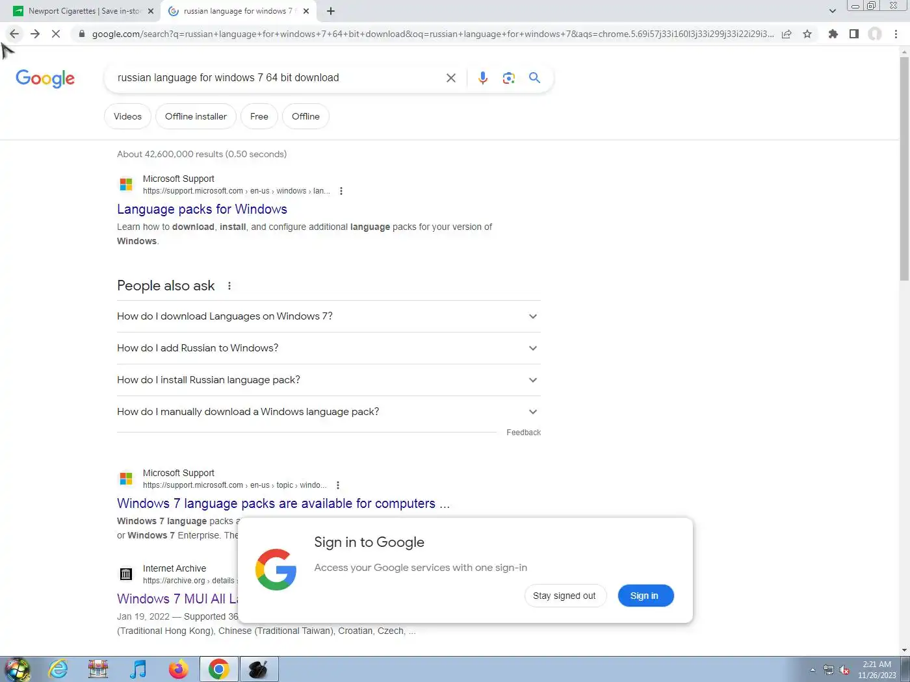Open Chrome from the taskbar
Image resolution: width=910 pixels, height=682 pixels.
(219, 669)
